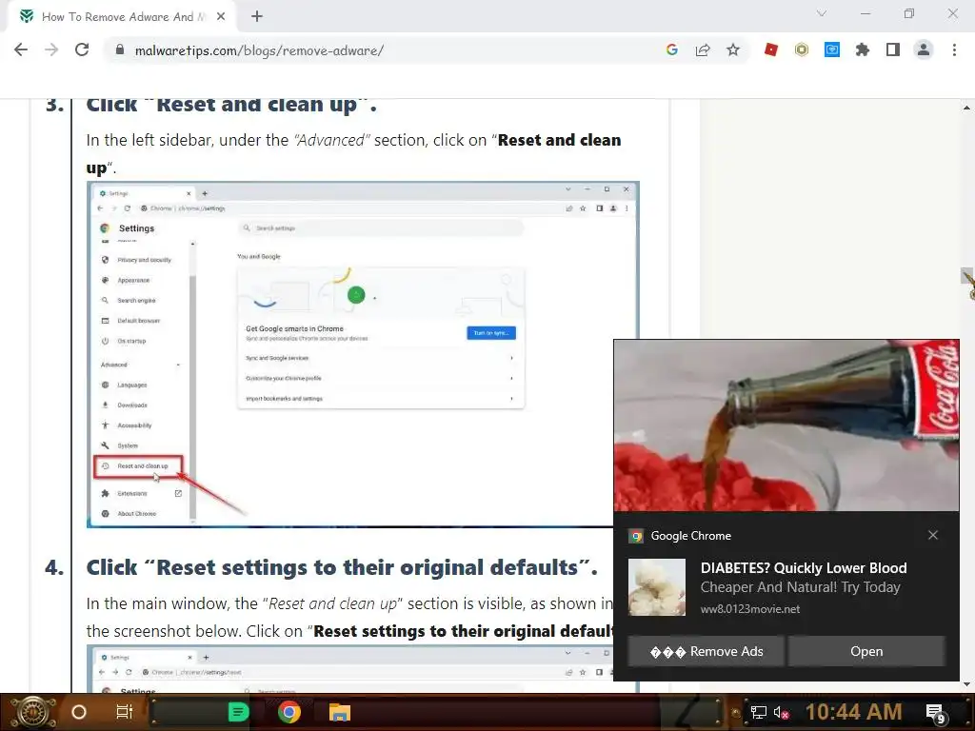The height and width of the screenshot is (731, 975).
Task: Go back to the previous page
Action: [x=21, y=49]
